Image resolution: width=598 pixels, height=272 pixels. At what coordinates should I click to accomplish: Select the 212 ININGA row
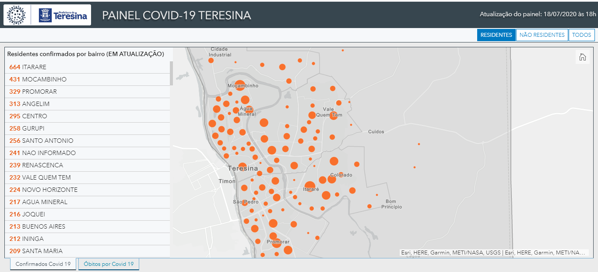88,239
